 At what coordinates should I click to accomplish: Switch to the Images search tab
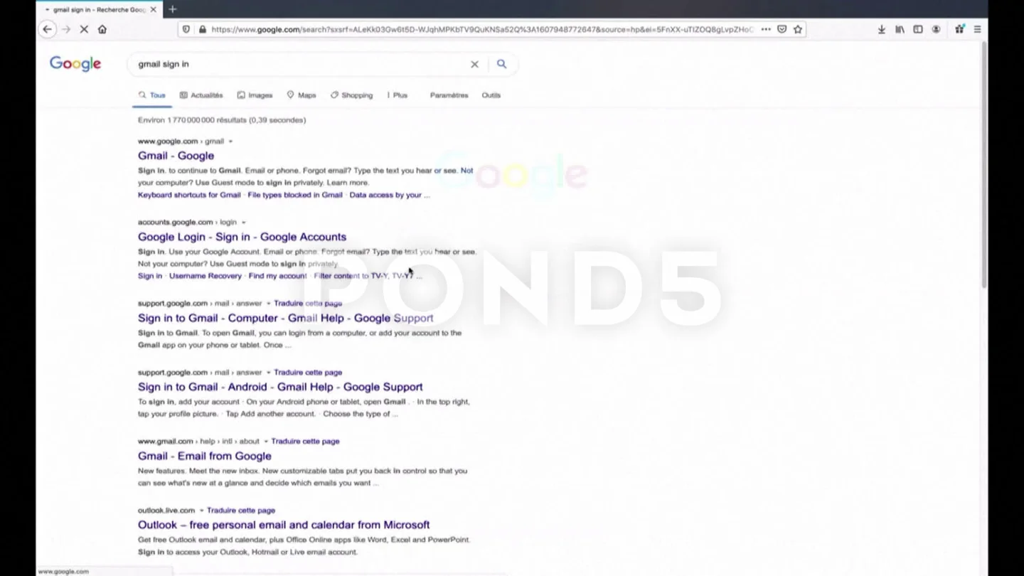(x=255, y=95)
